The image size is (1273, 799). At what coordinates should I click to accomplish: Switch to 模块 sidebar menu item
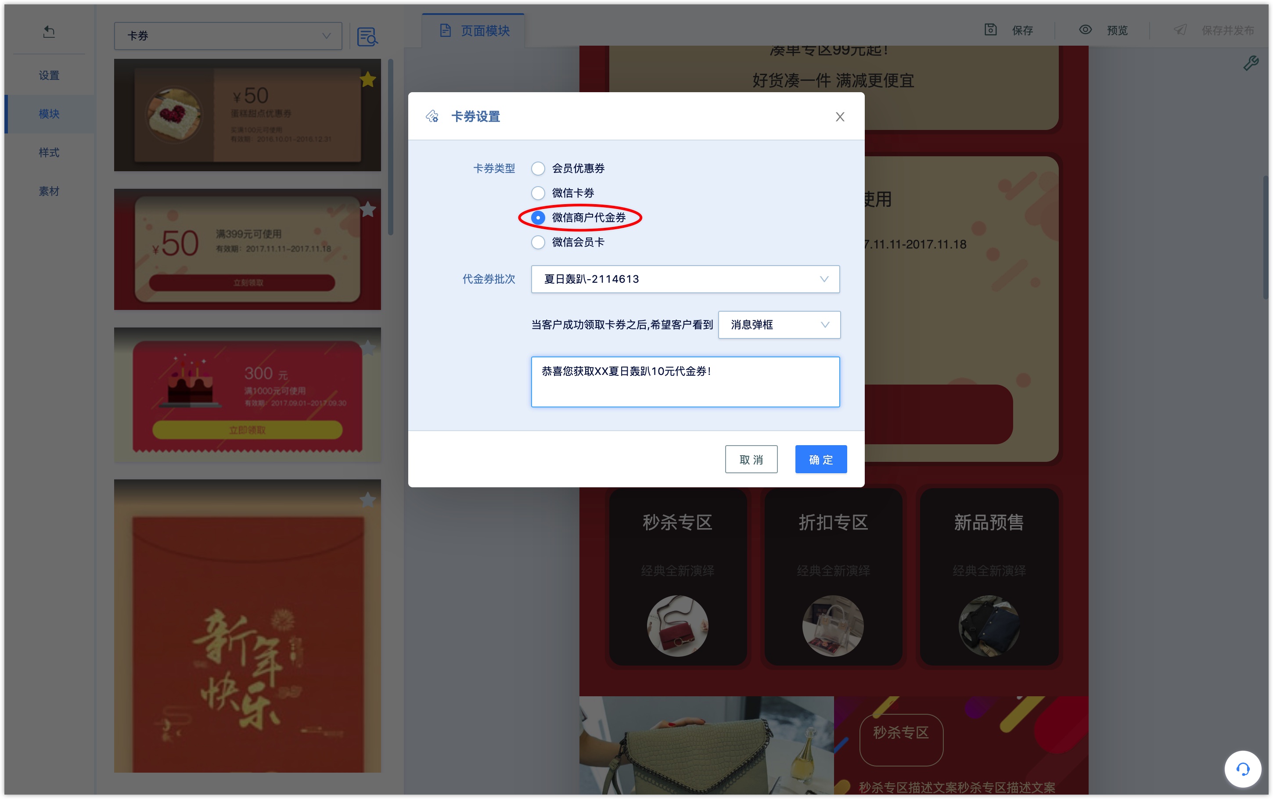48,114
